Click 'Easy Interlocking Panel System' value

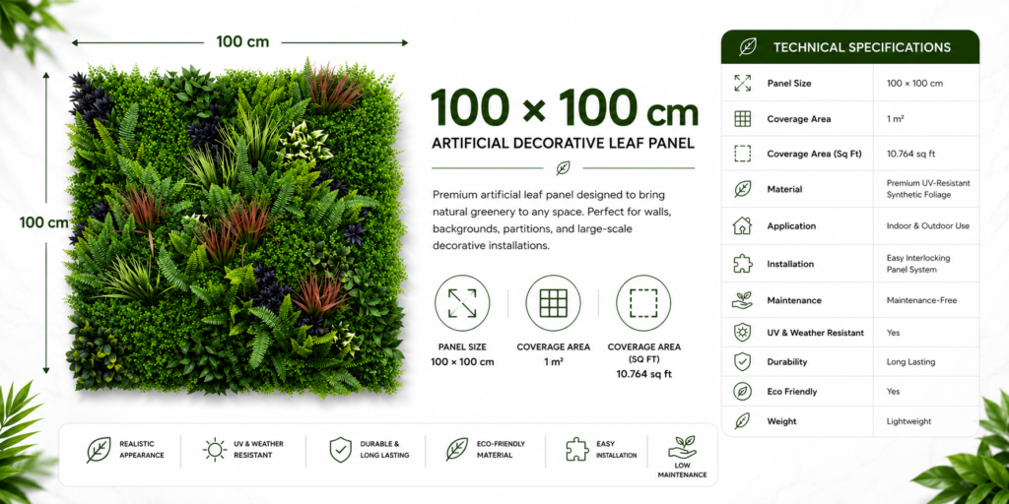point(918,264)
